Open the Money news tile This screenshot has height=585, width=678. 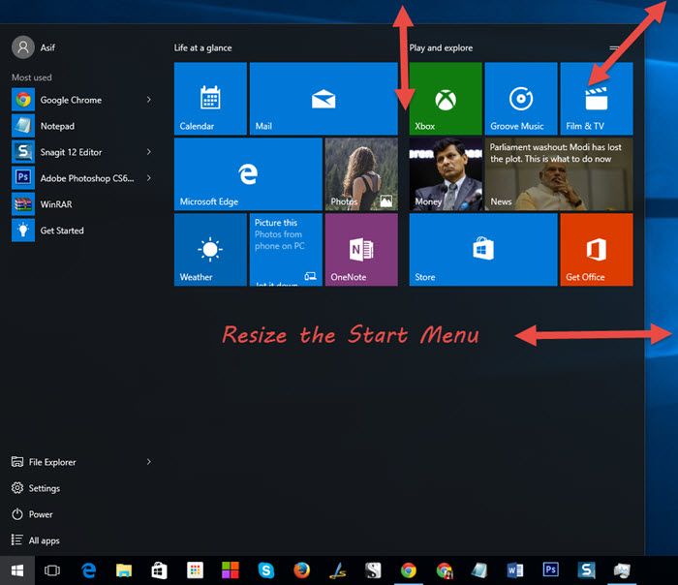tap(446, 173)
